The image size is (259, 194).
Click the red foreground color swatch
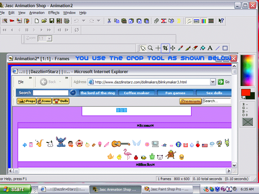[245, 92]
